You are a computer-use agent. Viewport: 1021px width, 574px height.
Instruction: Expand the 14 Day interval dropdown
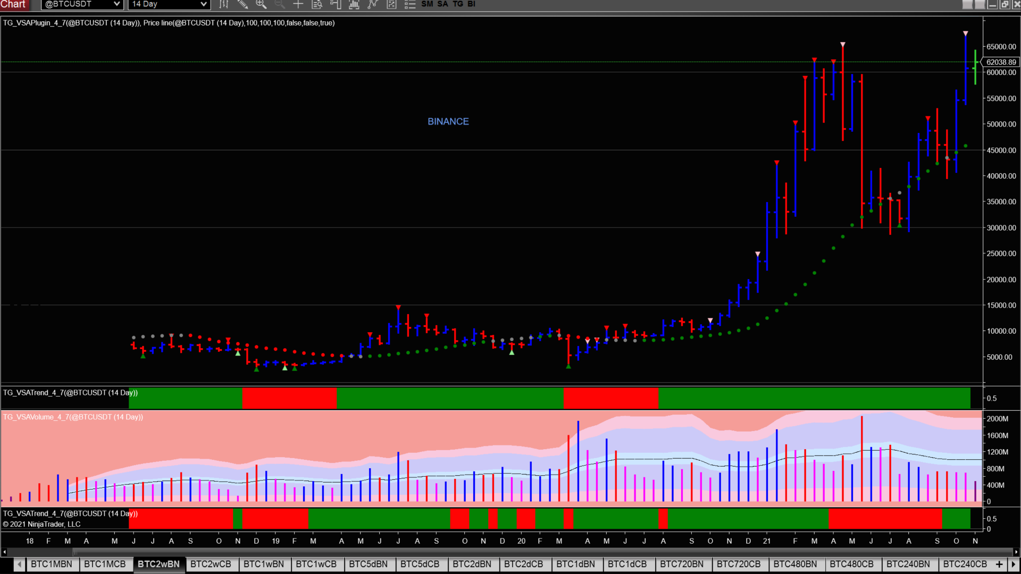click(x=169, y=4)
